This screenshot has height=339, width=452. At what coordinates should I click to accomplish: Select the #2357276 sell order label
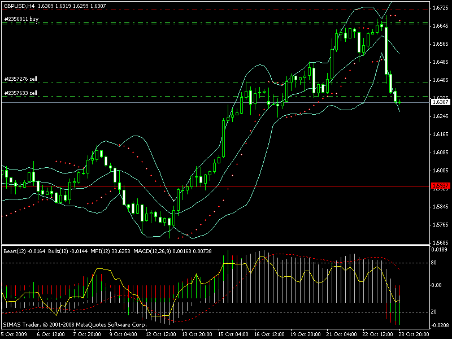tap(21, 79)
